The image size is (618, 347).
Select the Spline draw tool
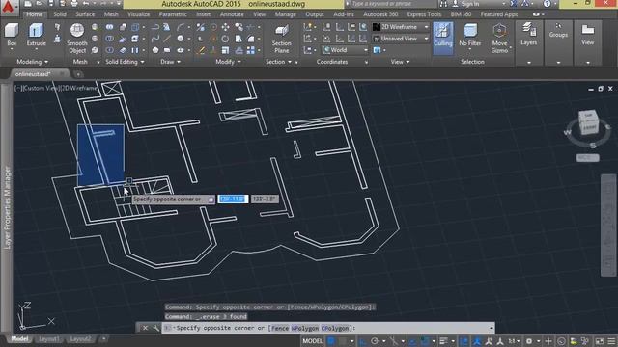pos(155,39)
